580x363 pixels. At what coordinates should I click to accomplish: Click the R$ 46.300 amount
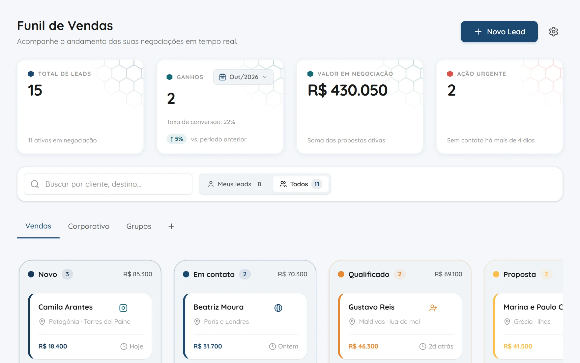click(x=363, y=347)
